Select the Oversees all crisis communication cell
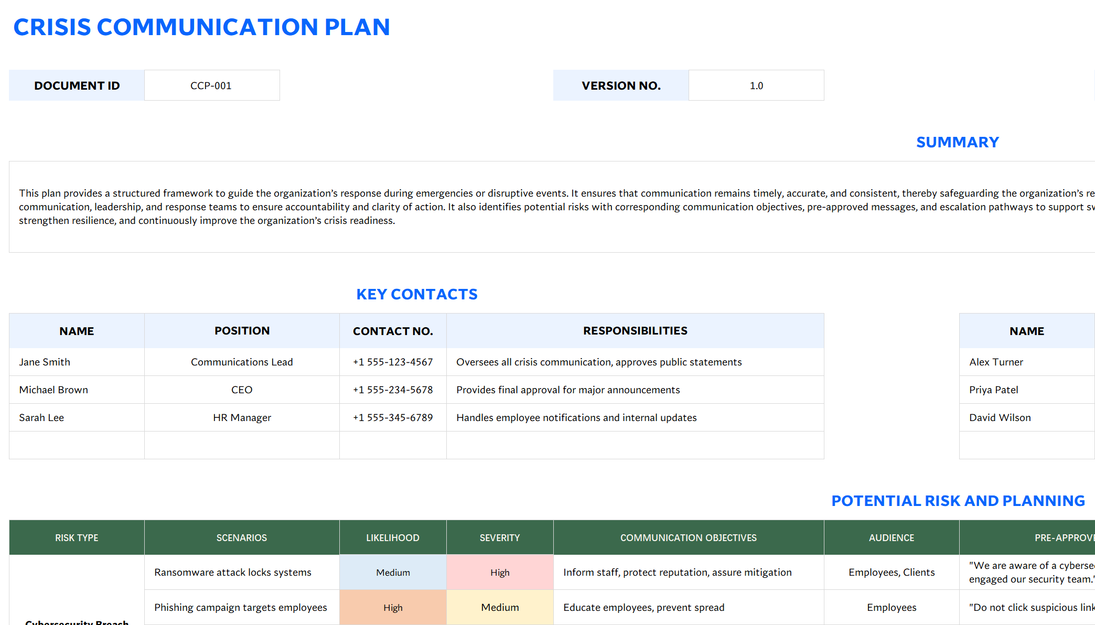 pyautogui.click(x=635, y=362)
